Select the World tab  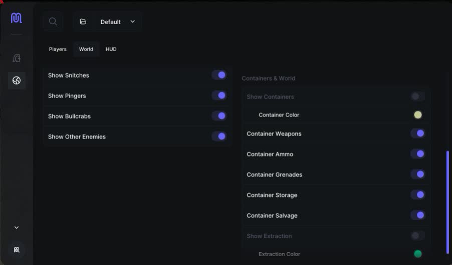pyautogui.click(x=86, y=49)
